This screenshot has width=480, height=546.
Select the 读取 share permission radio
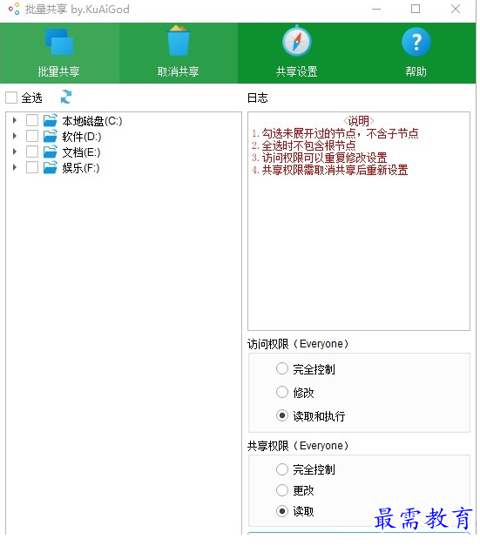[x=282, y=511]
